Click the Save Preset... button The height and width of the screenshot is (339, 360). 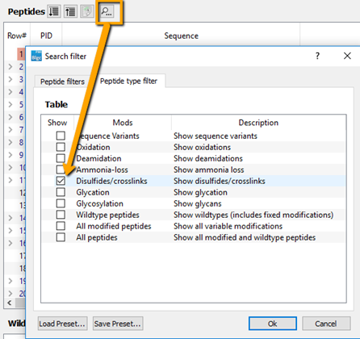(x=118, y=324)
